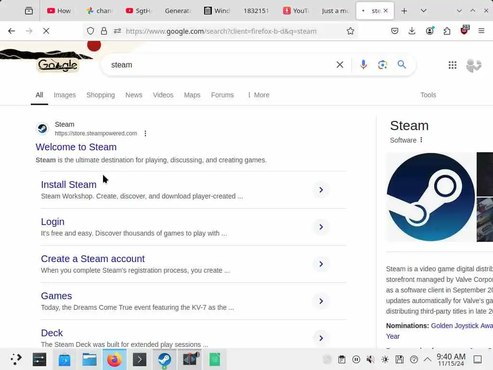Viewport: 493px width, 370px height.
Task: Expand the Games sitelink chevron
Action: tap(321, 301)
